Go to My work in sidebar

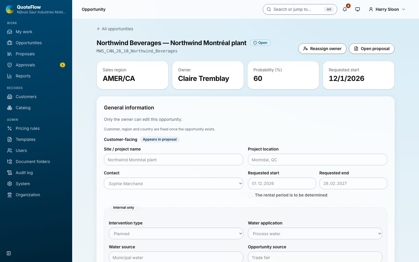36,32
